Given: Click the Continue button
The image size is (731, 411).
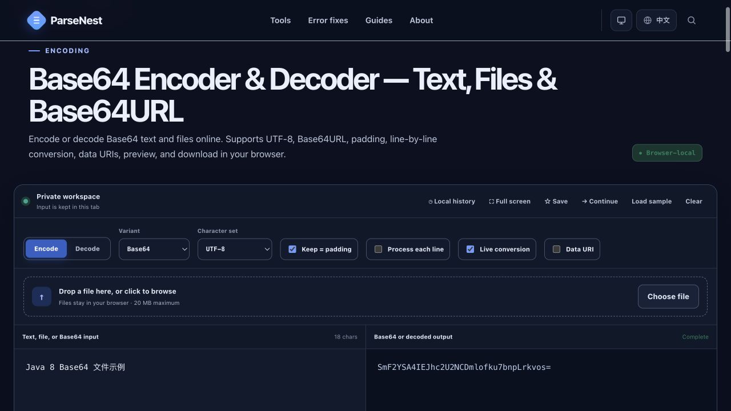Looking at the screenshot, I should [x=600, y=202].
